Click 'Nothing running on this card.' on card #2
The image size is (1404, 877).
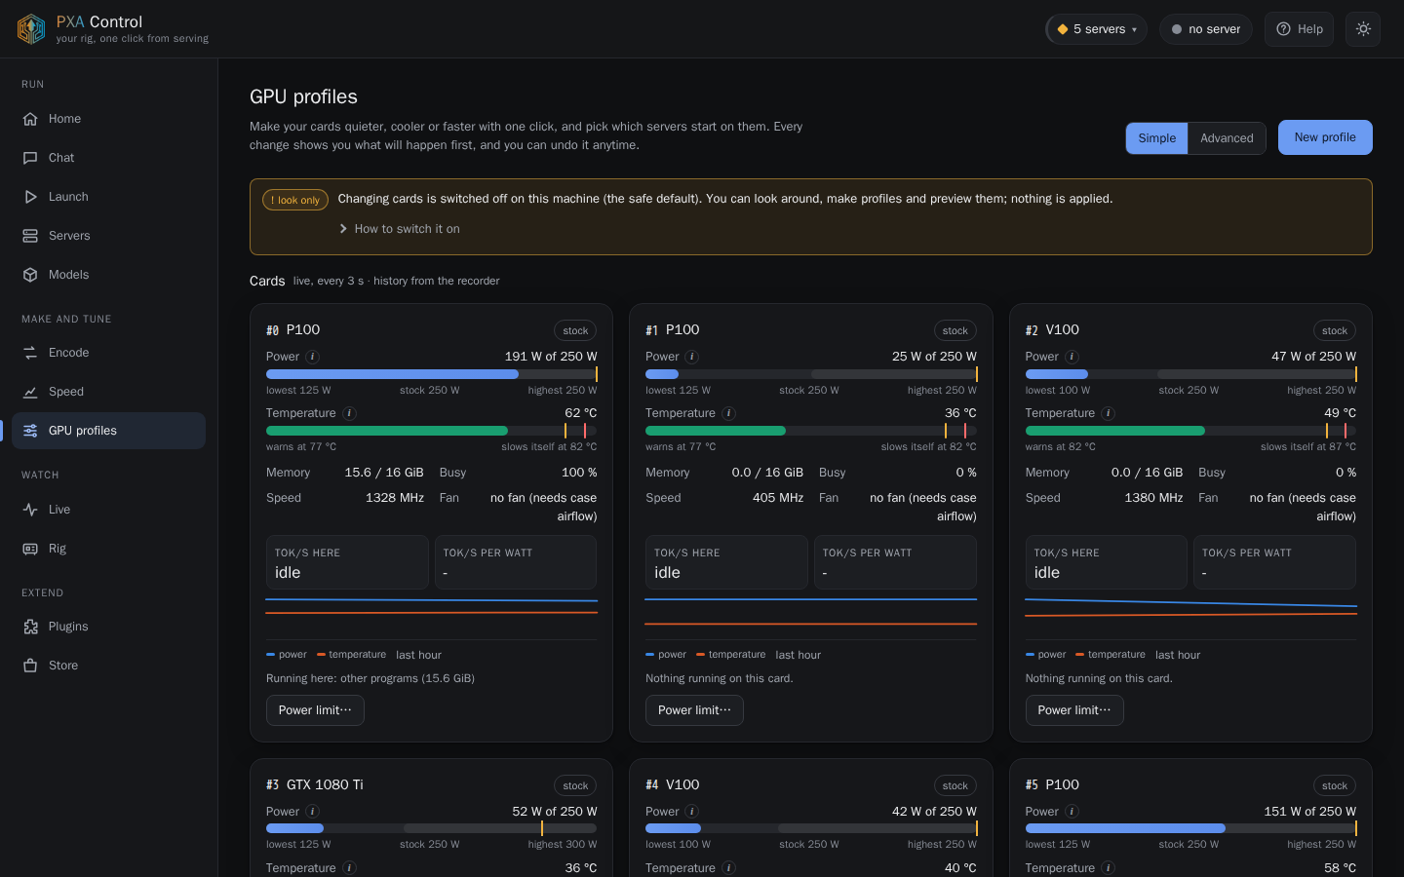click(x=1099, y=678)
